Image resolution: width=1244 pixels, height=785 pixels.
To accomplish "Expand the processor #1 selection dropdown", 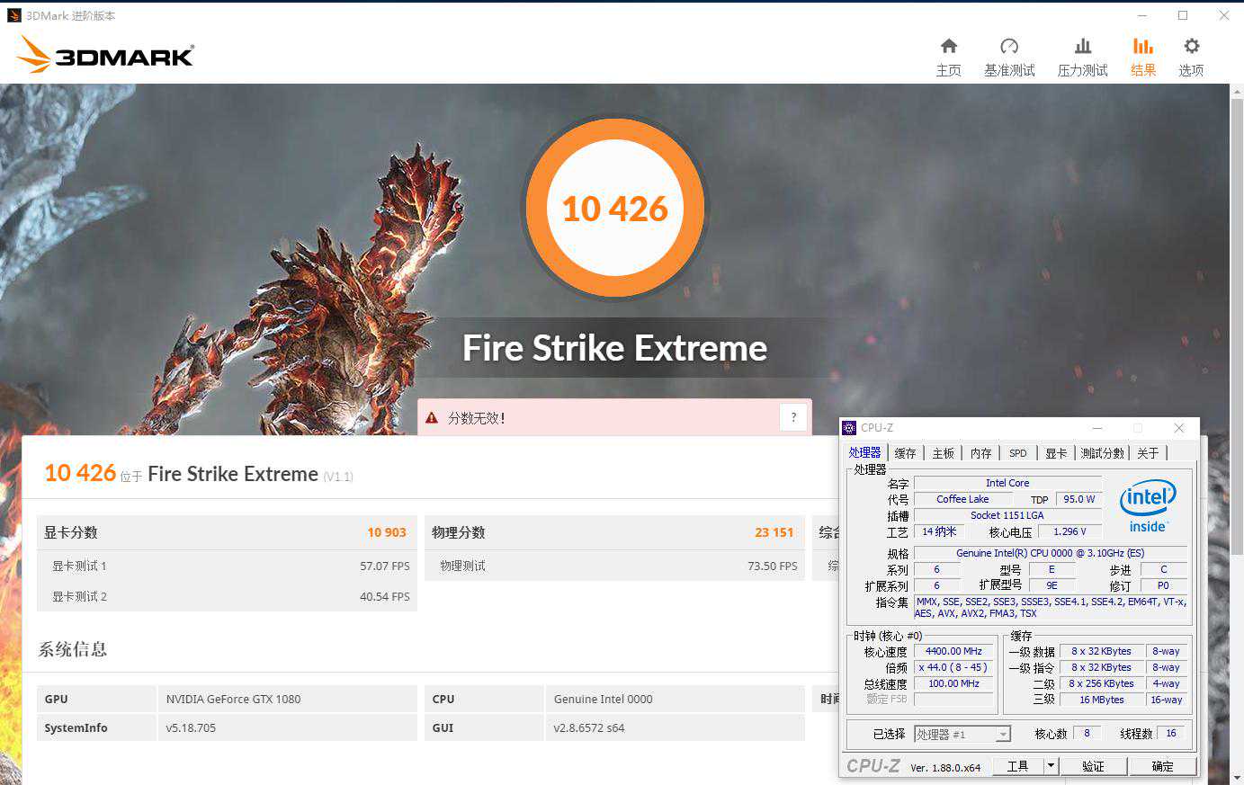I will 1002,735.
